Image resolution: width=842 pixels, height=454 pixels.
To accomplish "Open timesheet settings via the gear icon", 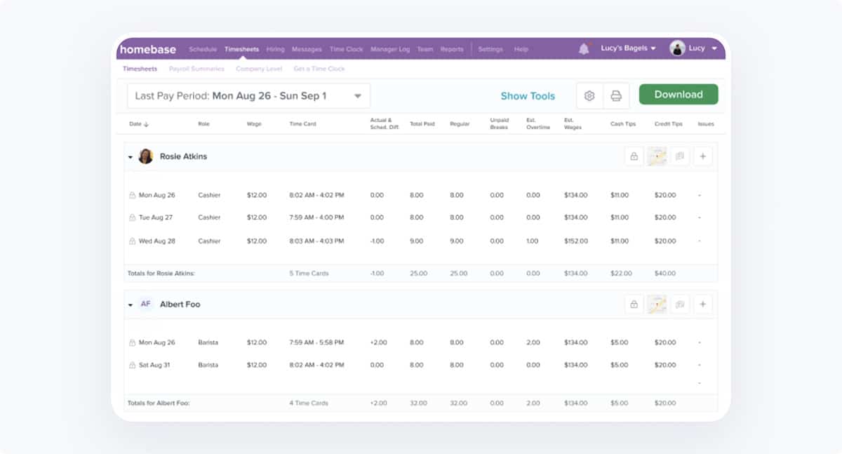I will click(x=589, y=95).
